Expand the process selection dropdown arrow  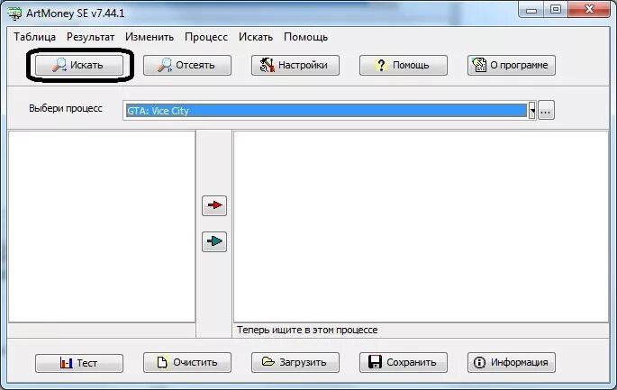tap(532, 111)
